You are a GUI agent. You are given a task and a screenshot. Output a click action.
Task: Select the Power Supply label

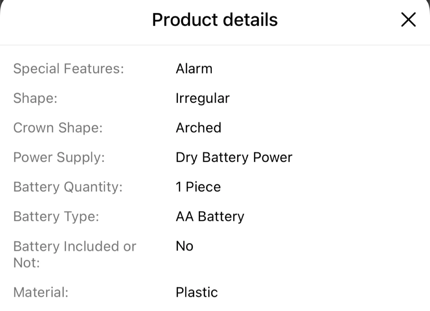point(59,157)
